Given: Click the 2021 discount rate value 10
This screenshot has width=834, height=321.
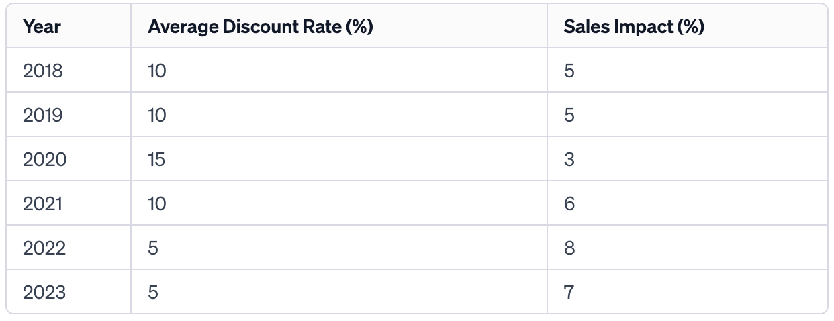Looking at the screenshot, I should click(157, 203).
